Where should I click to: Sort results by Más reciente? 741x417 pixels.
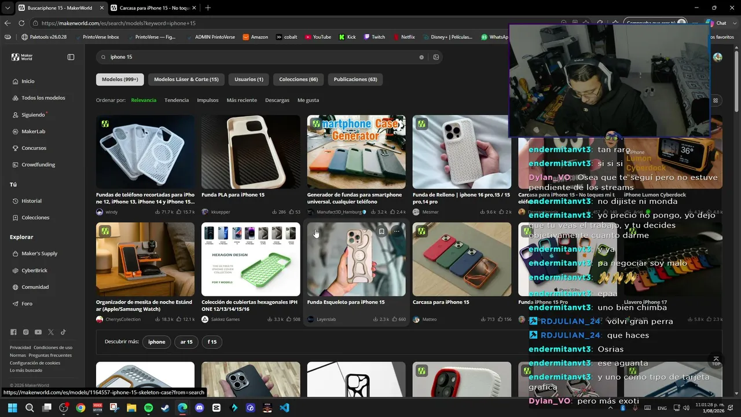pyautogui.click(x=242, y=100)
